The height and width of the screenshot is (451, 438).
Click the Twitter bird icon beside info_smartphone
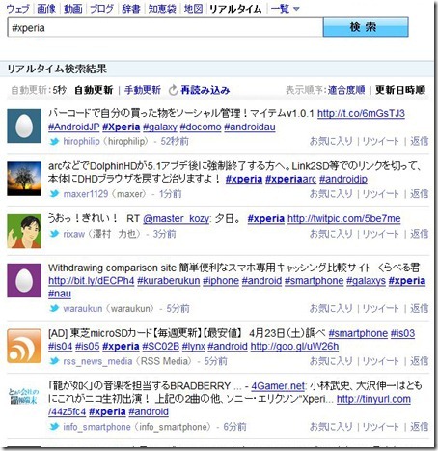tap(54, 427)
